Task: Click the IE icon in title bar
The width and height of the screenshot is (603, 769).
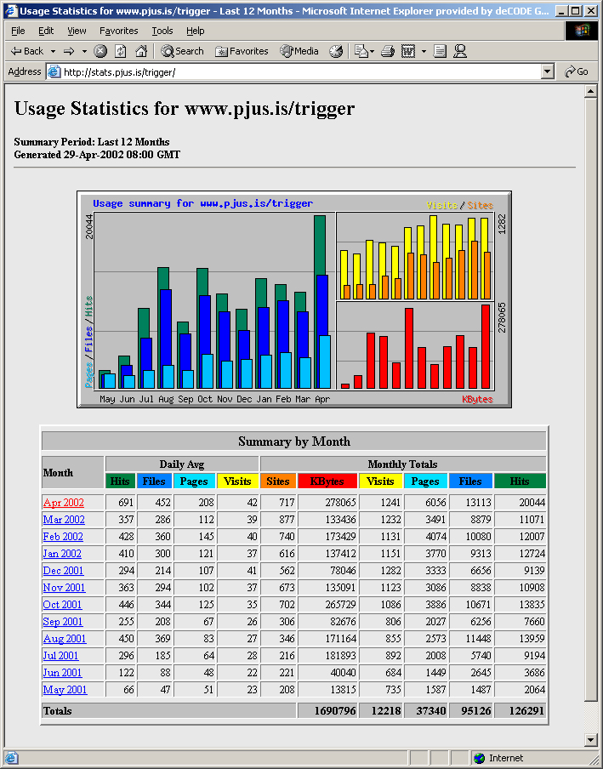Action: [11, 11]
